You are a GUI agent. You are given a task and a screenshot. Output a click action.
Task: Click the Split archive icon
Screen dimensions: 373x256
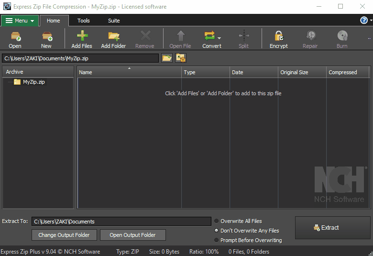coord(244,36)
